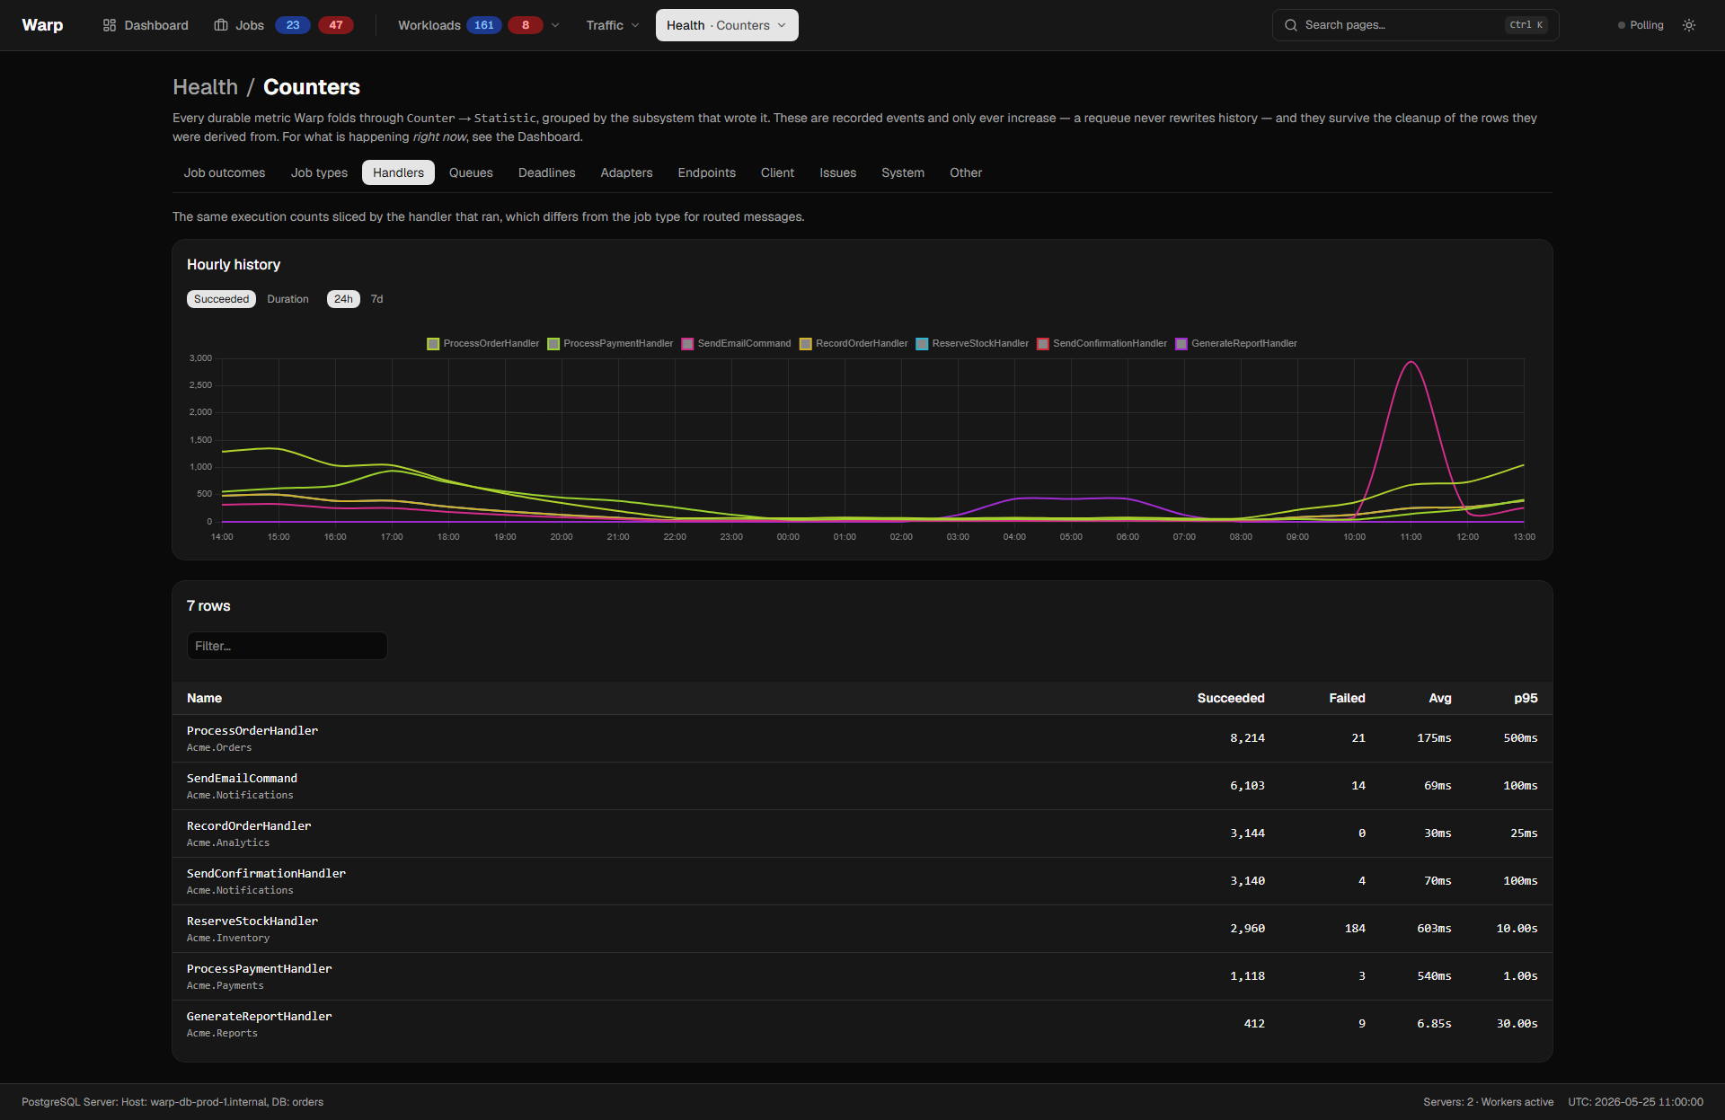The height and width of the screenshot is (1120, 1725).
Task: Click the blue 23 jobs badge
Action: pyautogui.click(x=293, y=25)
